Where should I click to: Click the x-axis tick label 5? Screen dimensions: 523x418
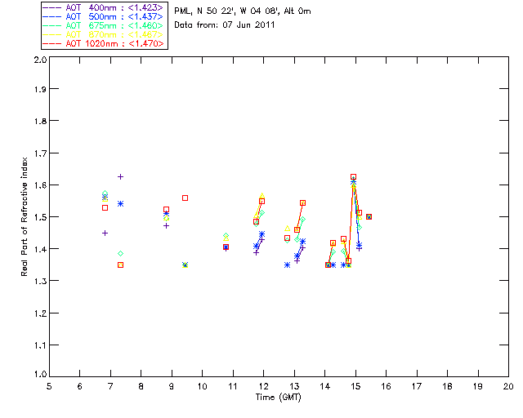[x=49, y=386]
